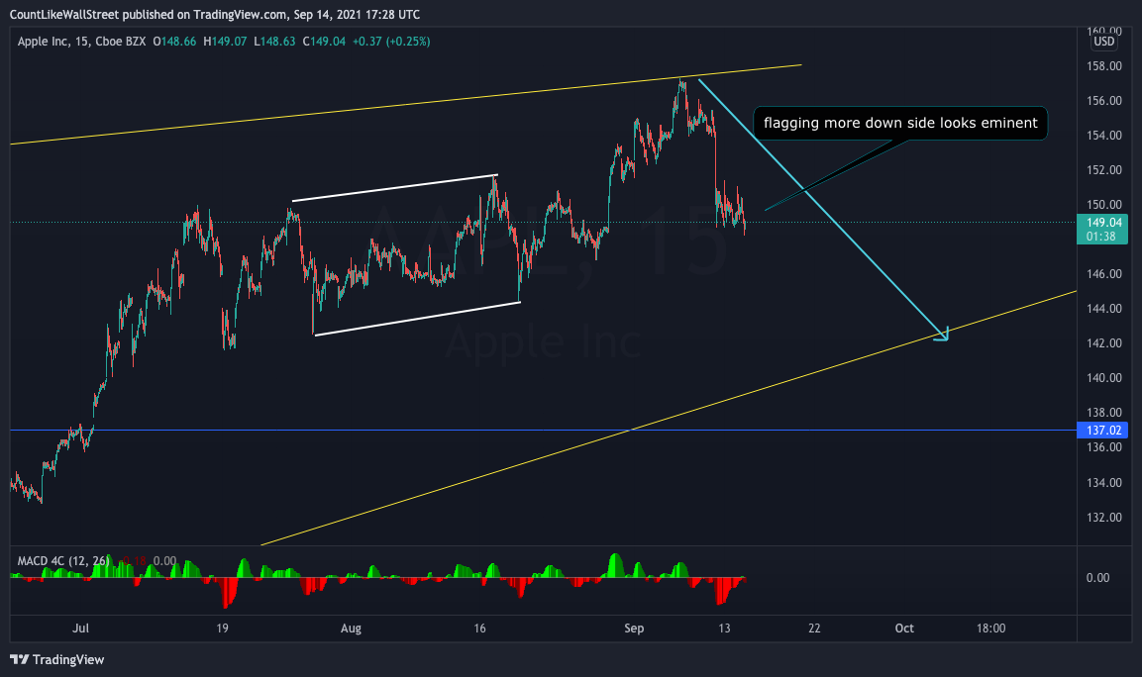The image size is (1142, 677).
Task: Click the 18:00 label on time axis
Action: click(x=990, y=629)
